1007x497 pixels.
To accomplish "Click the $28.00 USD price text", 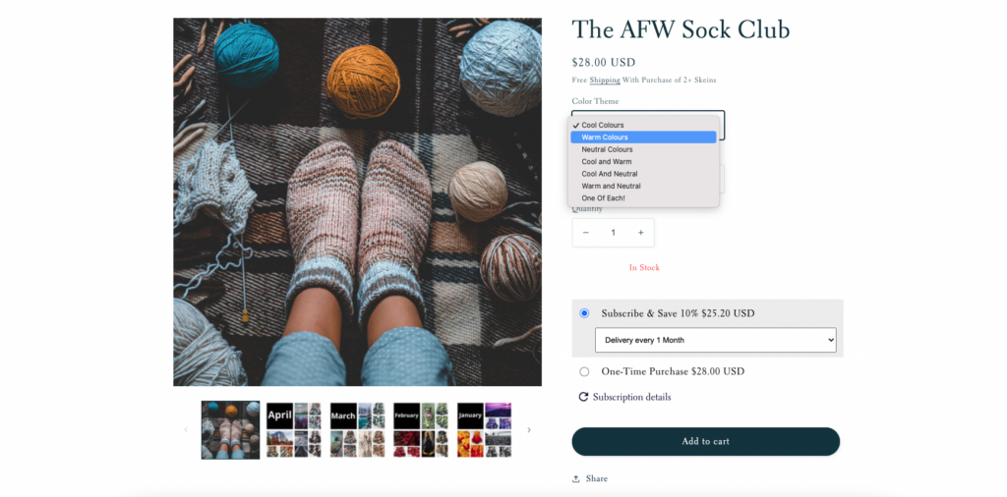I will coord(604,62).
